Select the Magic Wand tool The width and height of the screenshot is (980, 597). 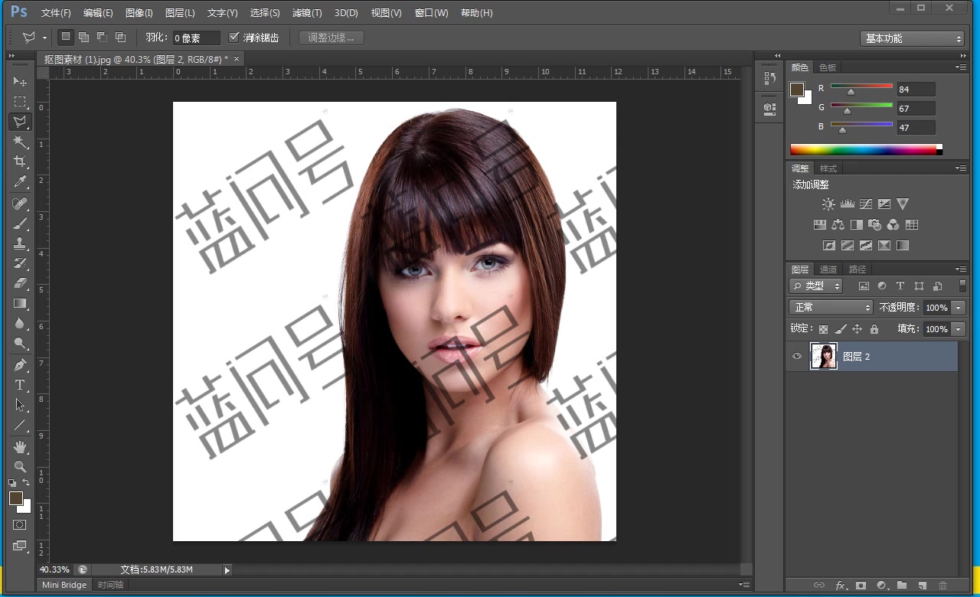pos(20,142)
